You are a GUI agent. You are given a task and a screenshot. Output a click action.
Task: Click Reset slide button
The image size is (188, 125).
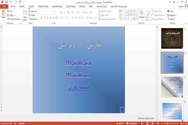[32, 15]
